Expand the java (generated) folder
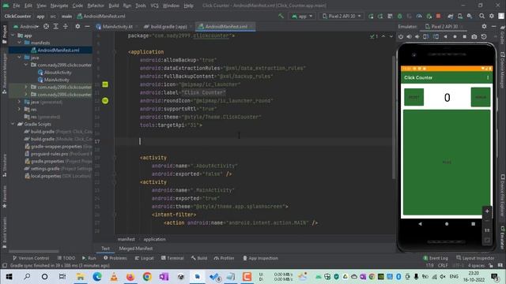Image resolution: width=506 pixels, height=284 pixels. (19, 102)
